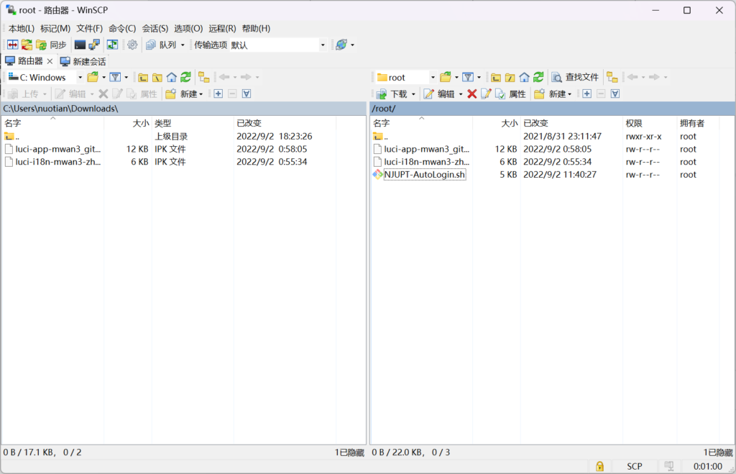Toggle remote directory tree icon
Viewport: 736px width, 474px height.
[x=612, y=77]
